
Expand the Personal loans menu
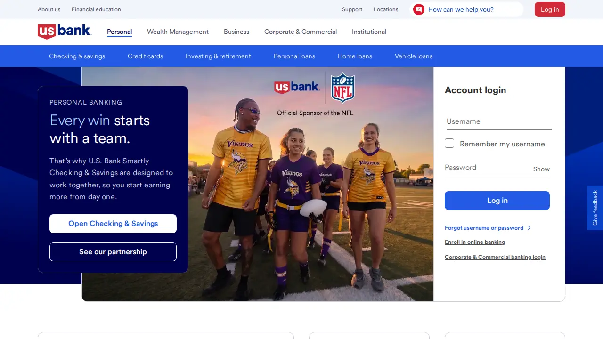tap(294, 56)
